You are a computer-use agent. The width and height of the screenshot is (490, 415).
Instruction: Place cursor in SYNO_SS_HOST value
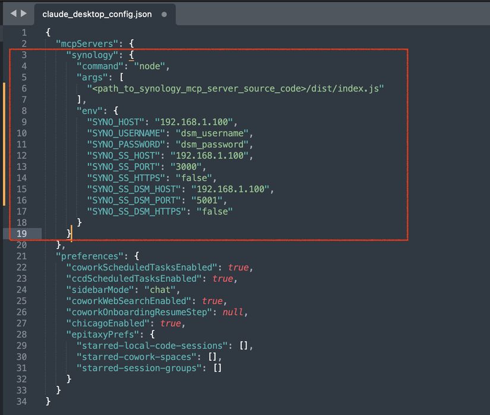(x=210, y=155)
